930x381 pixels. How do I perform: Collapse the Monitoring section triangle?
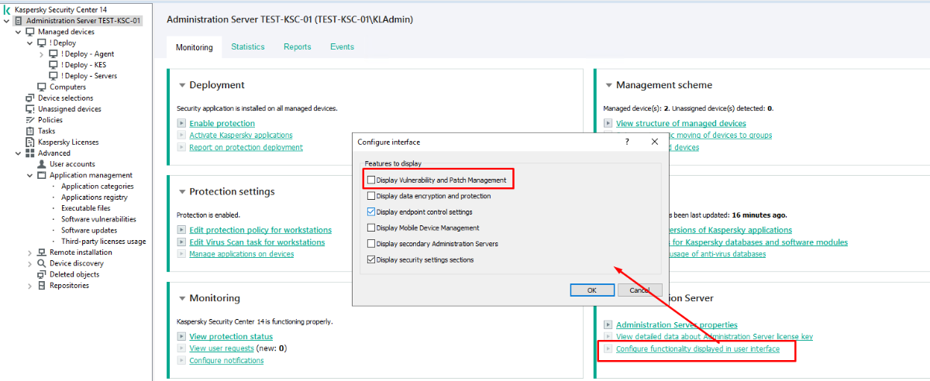pyautogui.click(x=182, y=298)
